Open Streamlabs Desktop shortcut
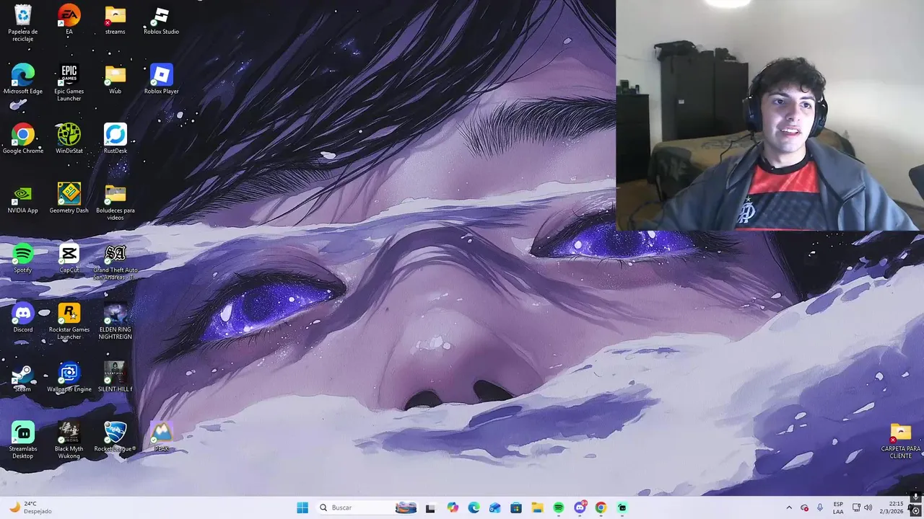Viewport: 924px width, 519px height. pyautogui.click(x=23, y=440)
